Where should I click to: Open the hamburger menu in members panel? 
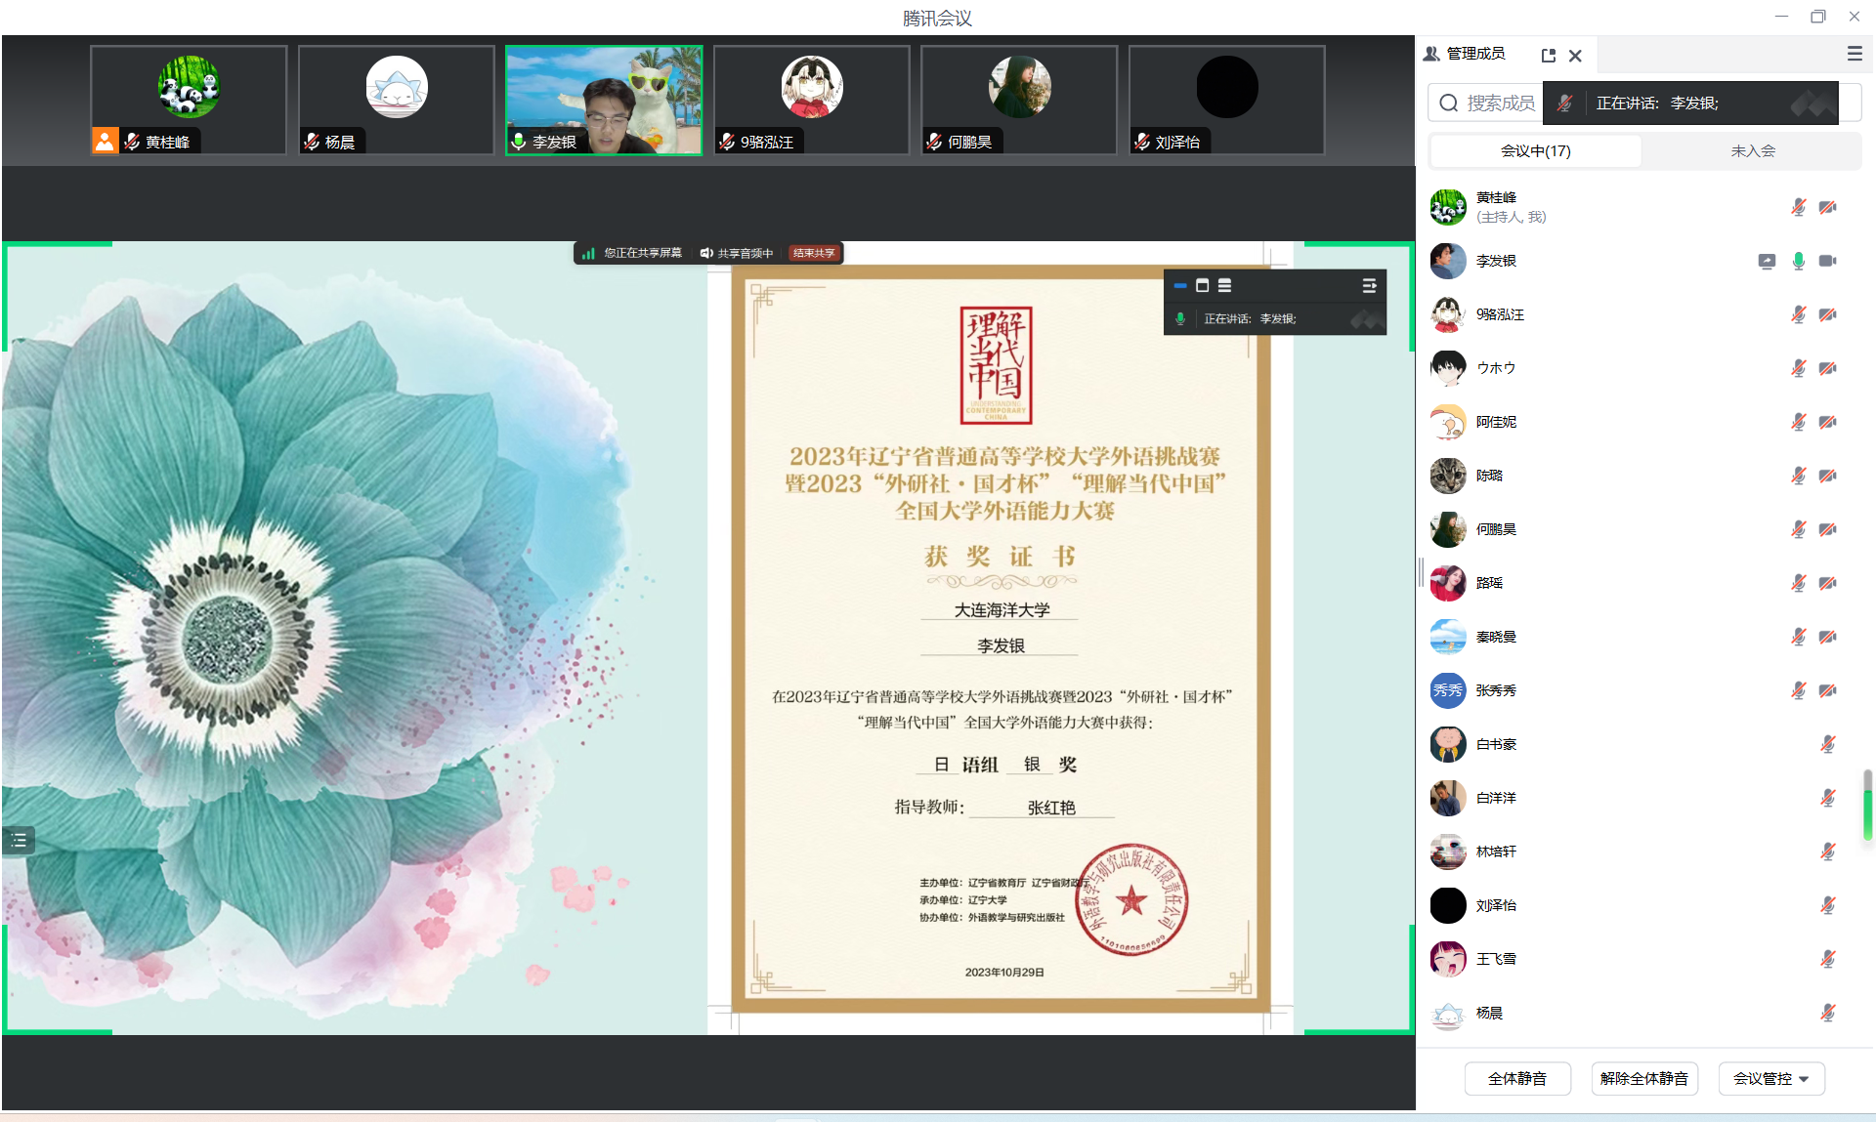tap(1854, 54)
